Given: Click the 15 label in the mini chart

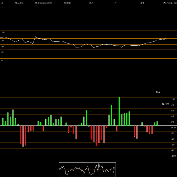Looking at the screenshot, I should [114, 168].
